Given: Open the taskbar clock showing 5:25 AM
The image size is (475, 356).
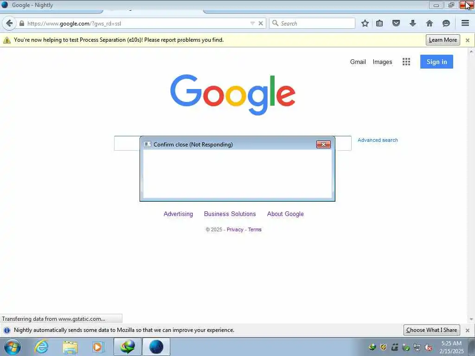Looking at the screenshot, I should point(451,347).
